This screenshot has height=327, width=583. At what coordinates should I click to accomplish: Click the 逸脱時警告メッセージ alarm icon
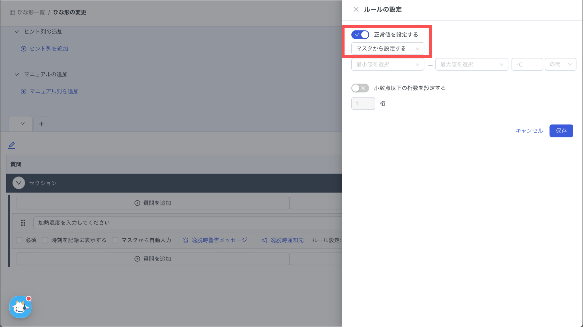pos(186,240)
